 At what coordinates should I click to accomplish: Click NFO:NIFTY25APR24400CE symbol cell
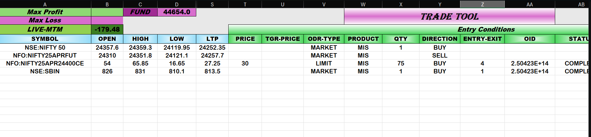(45, 63)
